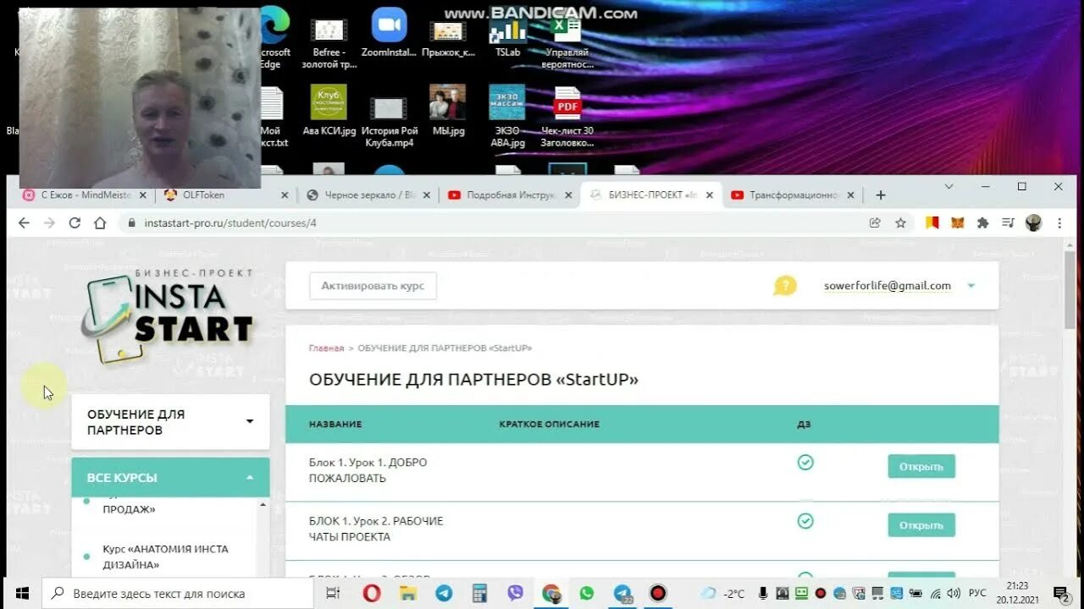Open Calculator from the taskbar

[479, 593]
